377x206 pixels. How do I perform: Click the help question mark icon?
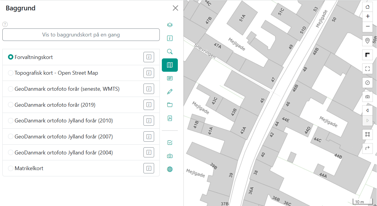pyautogui.click(x=5, y=24)
